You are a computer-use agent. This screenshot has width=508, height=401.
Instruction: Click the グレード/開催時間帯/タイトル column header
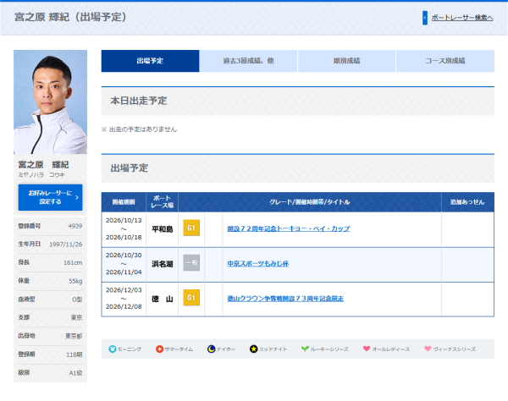coord(309,202)
